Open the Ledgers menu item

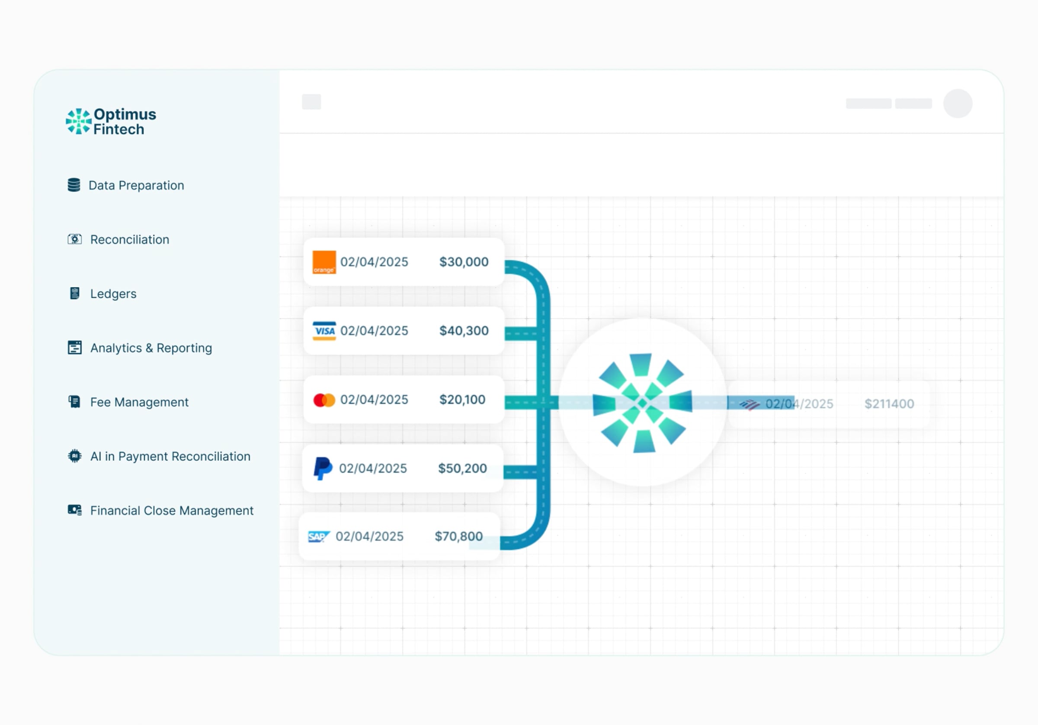pos(113,294)
